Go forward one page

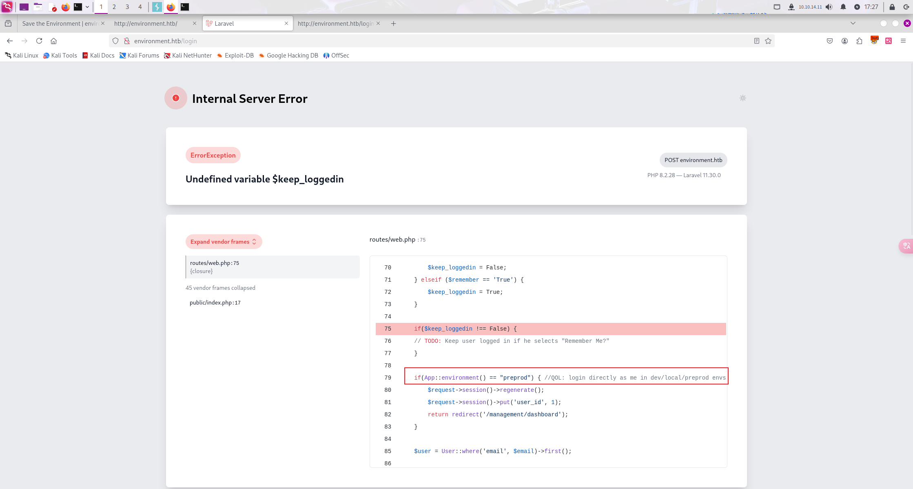[24, 41]
